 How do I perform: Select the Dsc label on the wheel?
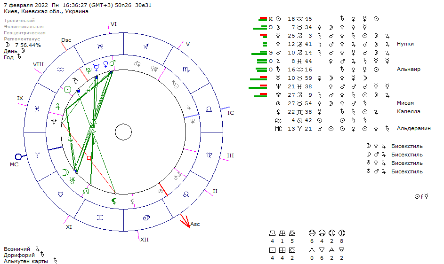tap(66, 40)
